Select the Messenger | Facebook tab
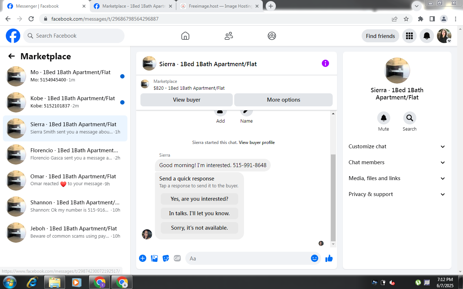The width and height of the screenshot is (463, 289). pos(46,6)
